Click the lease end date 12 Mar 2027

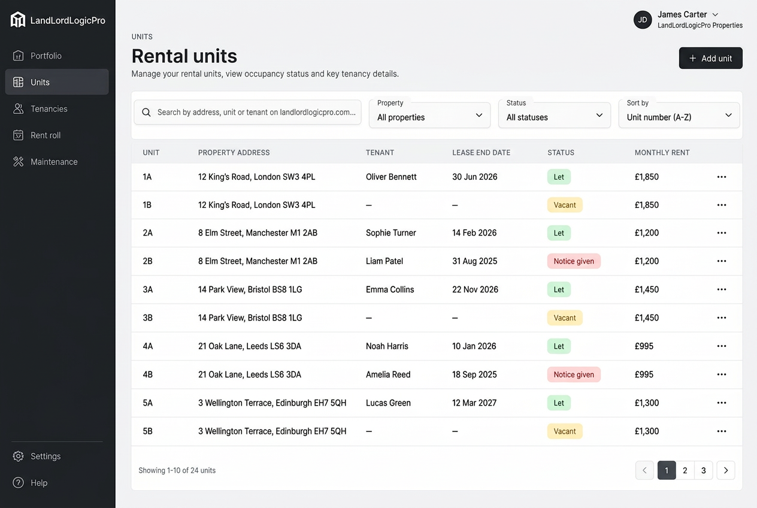[x=474, y=403]
